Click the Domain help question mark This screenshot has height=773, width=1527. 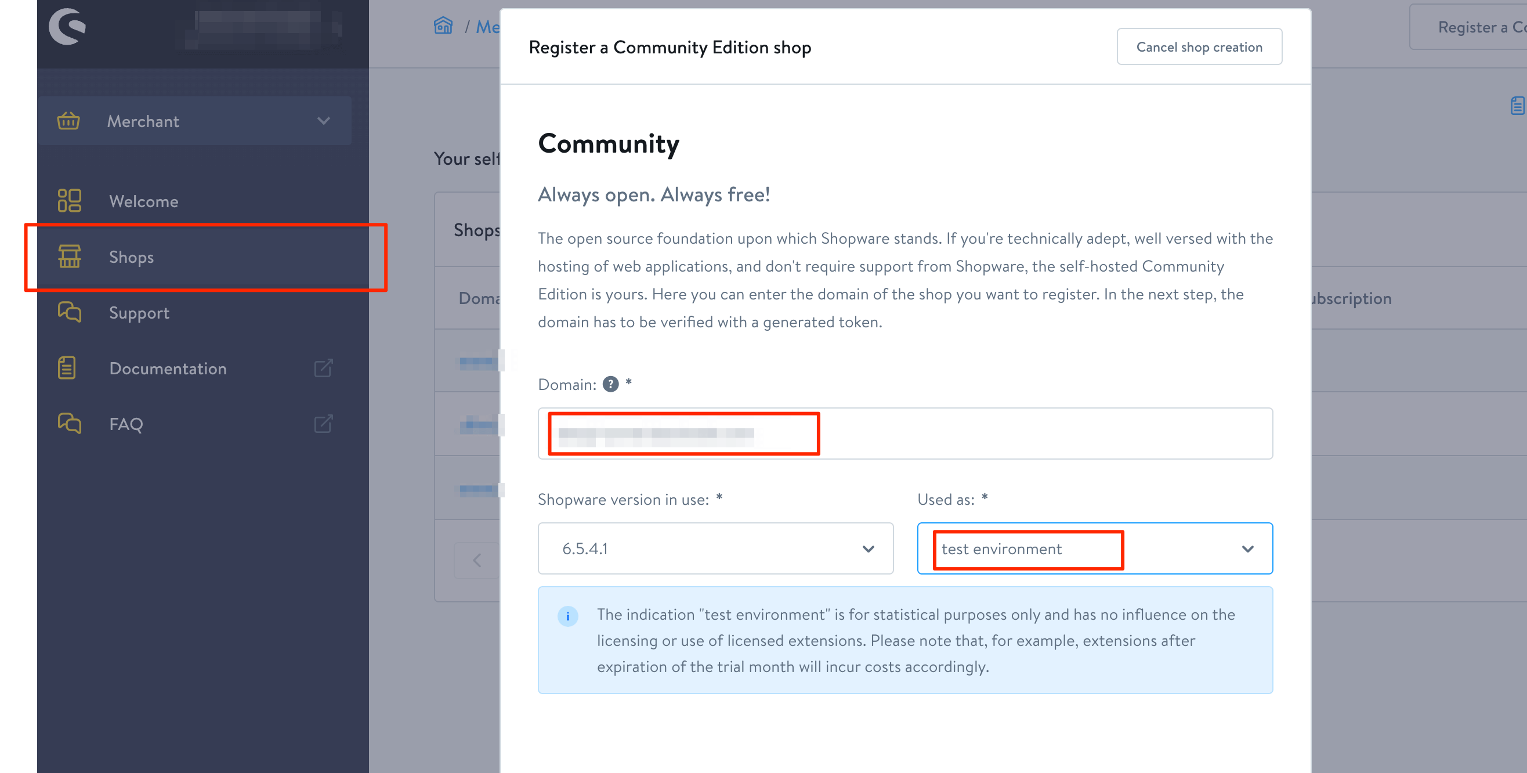(610, 384)
